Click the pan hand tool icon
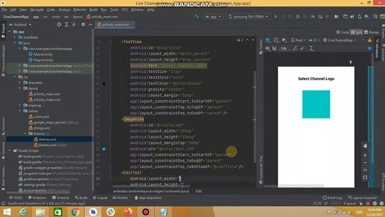Image resolution: width=385 pixels, height=217 pixels. (x=365, y=146)
